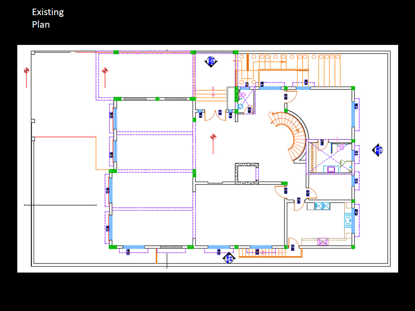The width and height of the screenshot is (415, 311).
Task: Click the right-side elevation marker symbol
Action: pyautogui.click(x=378, y=150)
